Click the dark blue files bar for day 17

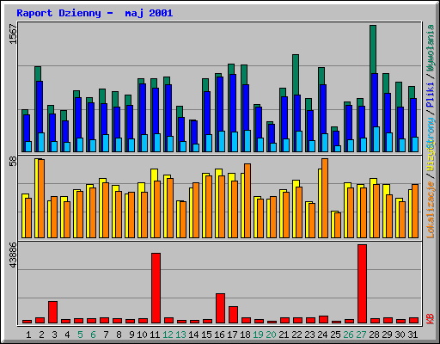(x=233, y=103)
